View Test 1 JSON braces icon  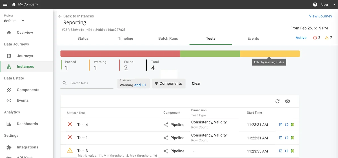[286, 138]
